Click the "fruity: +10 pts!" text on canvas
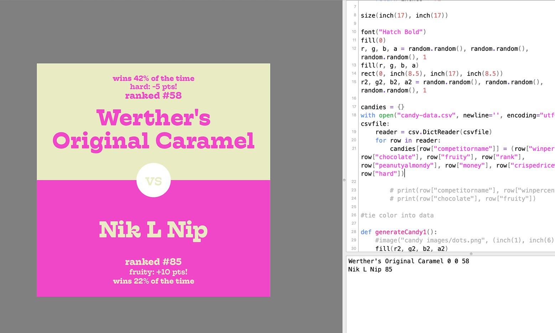555x333 pixels. click(158, 272)
